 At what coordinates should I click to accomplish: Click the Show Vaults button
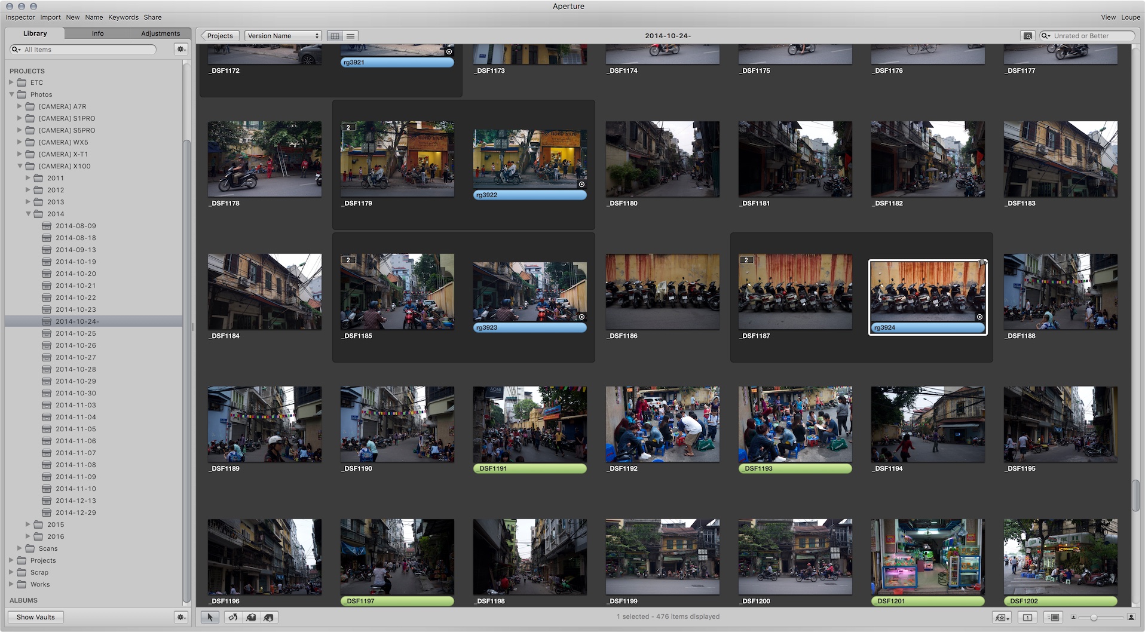(36, 617)
